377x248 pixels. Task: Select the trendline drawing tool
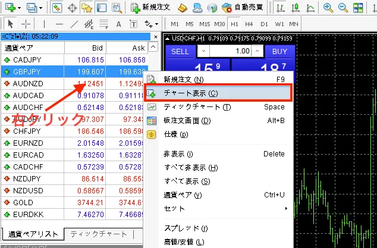click(x=74, y=24)
